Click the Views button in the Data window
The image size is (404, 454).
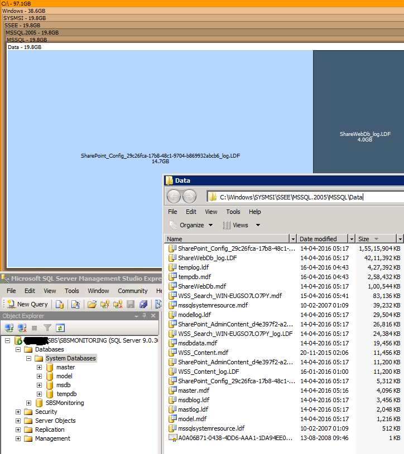(235, 225)
